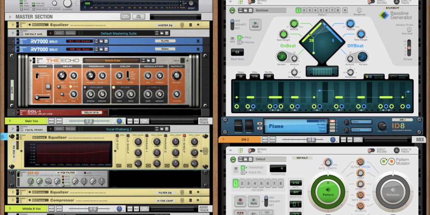Open the Bassline Generator pattern dropdown arrow

click(345, 11)
